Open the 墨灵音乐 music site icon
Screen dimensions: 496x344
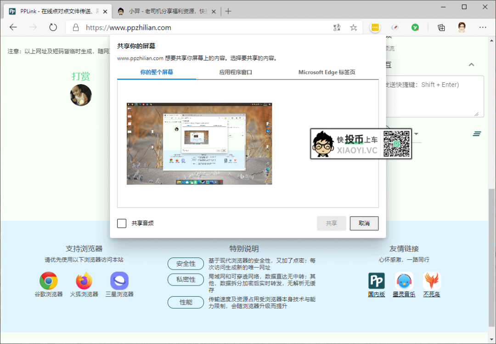404,281
